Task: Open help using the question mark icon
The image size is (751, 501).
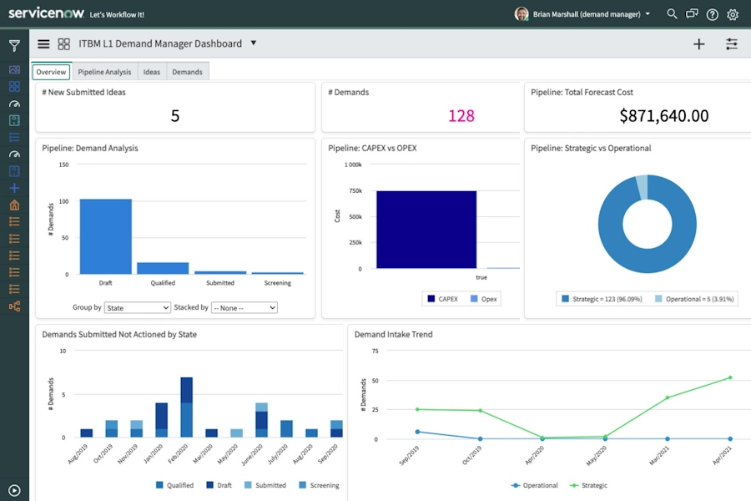Action: pos(712,14)
